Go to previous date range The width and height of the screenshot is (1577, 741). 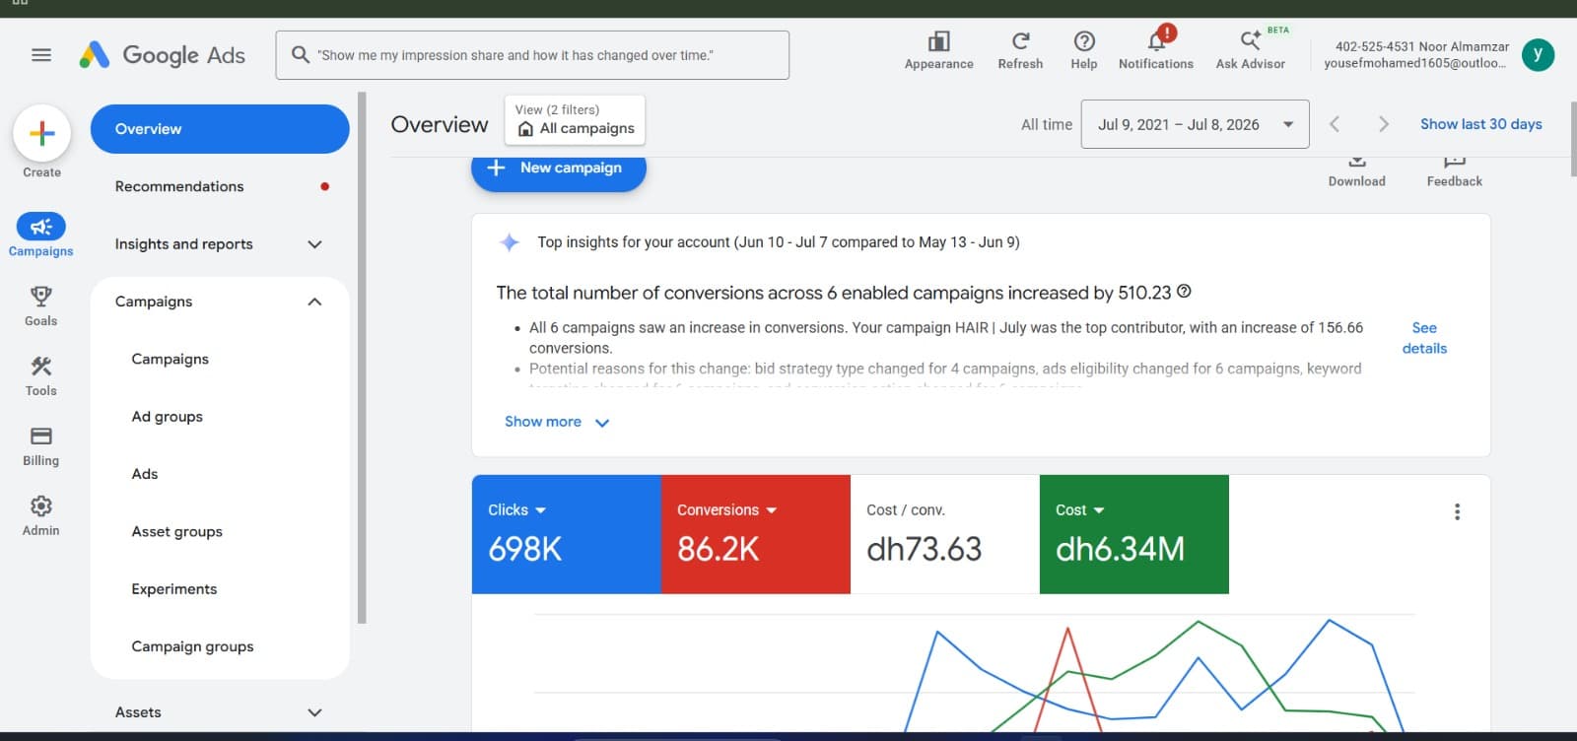pyautogui.click(x=1335, y=124)
